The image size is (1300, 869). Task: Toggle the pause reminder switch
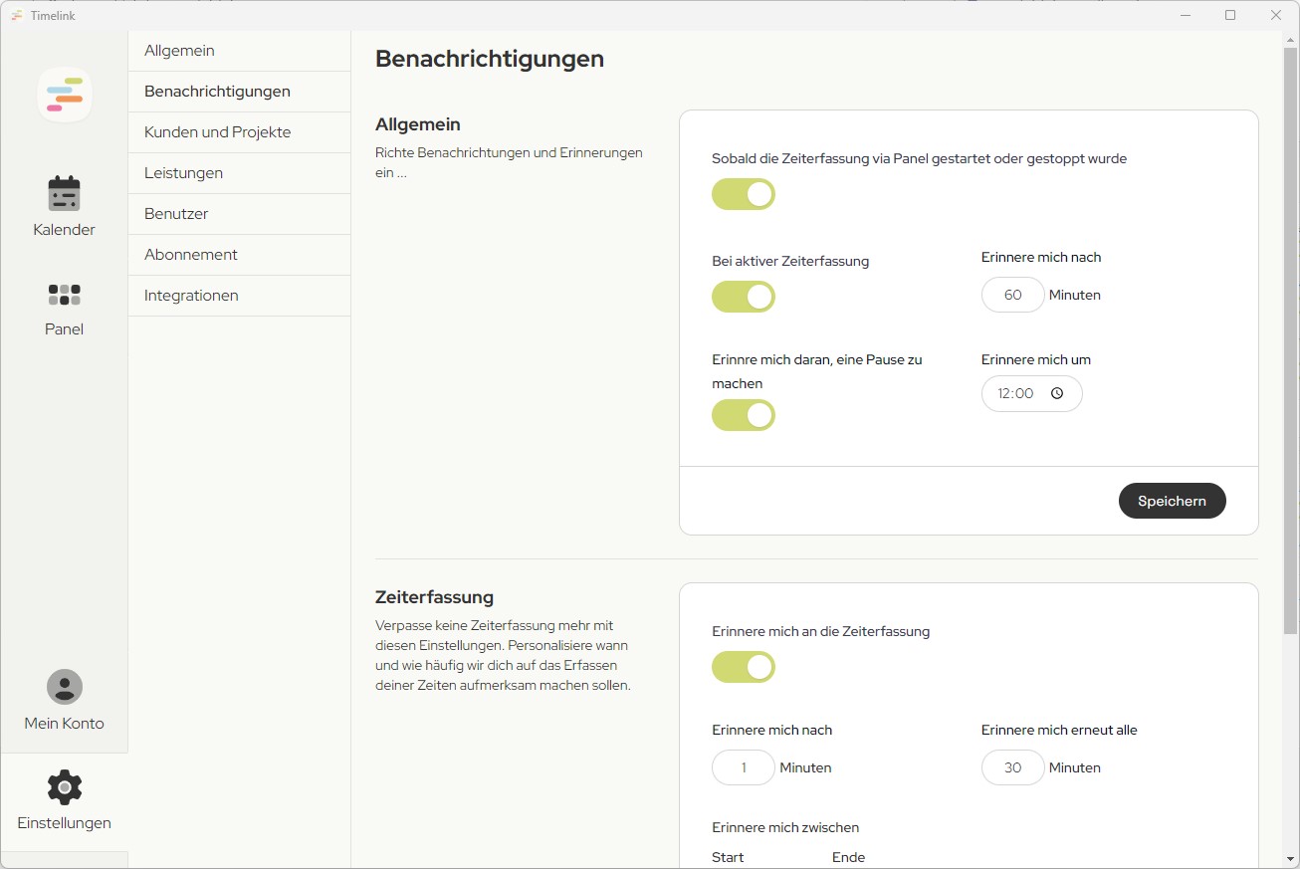click(x=744, y=415)
